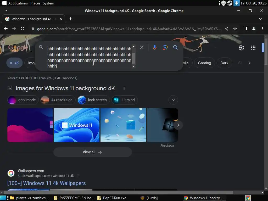Click the Google doodle logo
The image size is (268, 201).
18,47
